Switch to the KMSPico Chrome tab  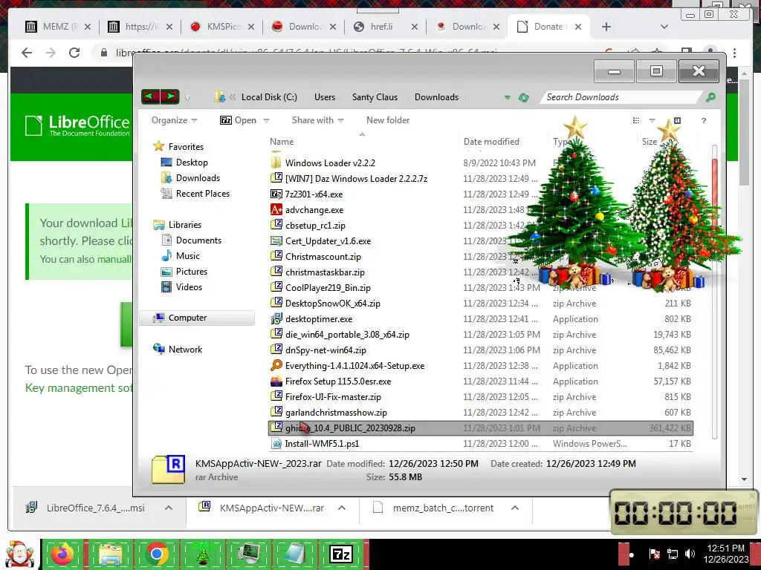222,27
